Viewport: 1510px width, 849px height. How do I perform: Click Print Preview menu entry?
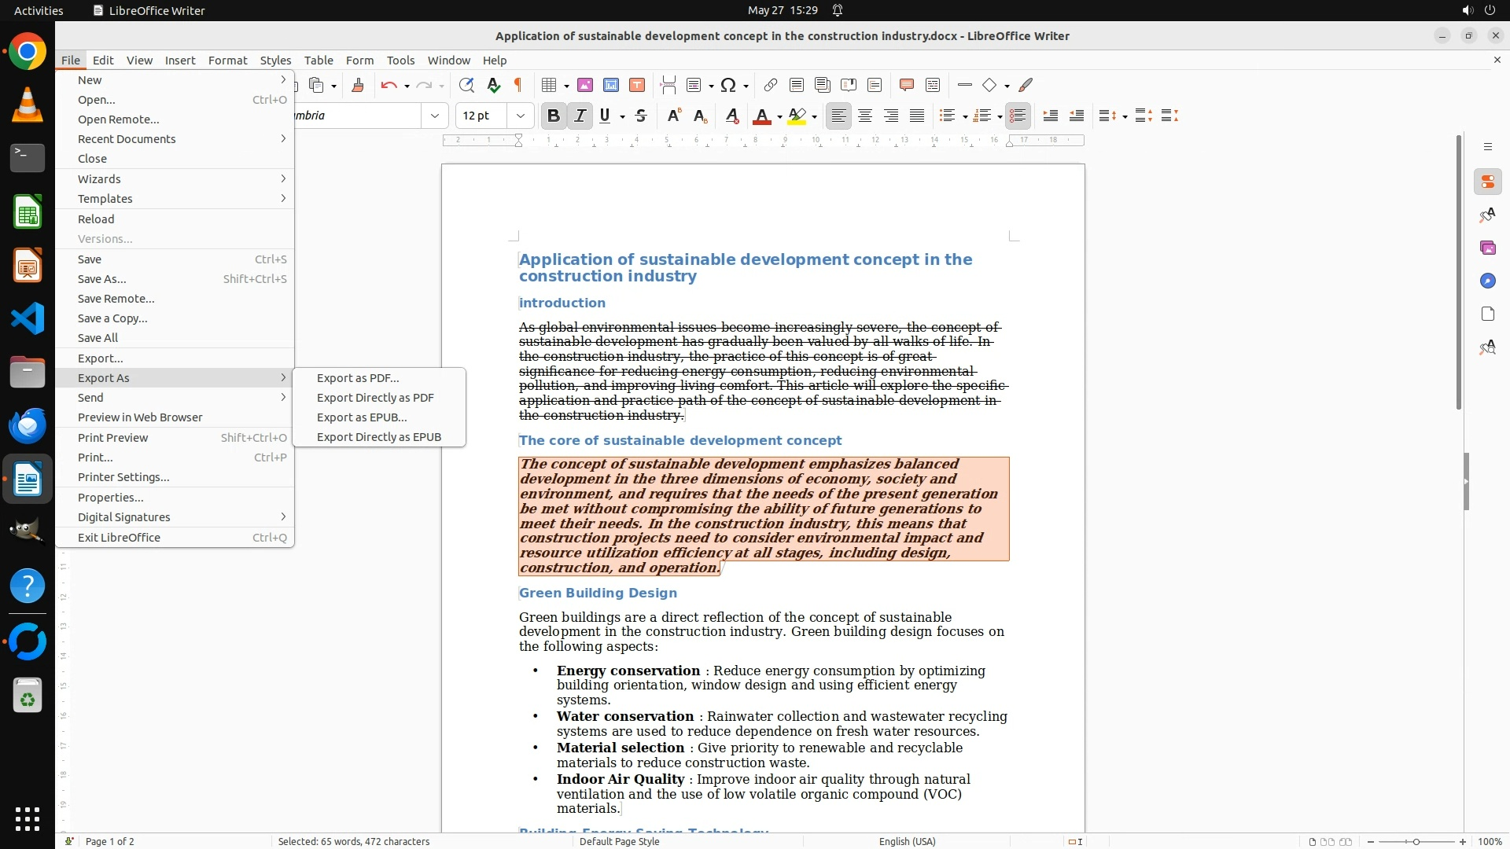coord(112,438)
